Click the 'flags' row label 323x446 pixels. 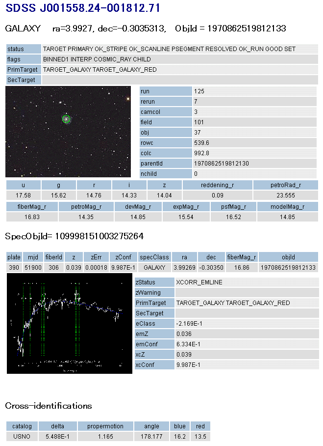coord(24,59)
